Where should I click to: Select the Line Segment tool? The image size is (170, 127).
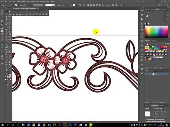coord(10,19)
